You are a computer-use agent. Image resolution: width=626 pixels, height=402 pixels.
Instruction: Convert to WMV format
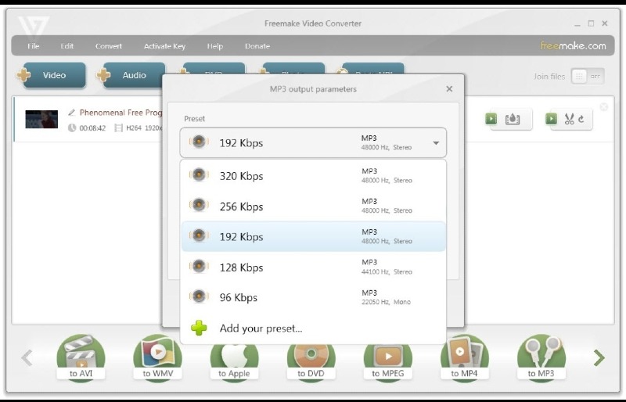coord(158,357)
